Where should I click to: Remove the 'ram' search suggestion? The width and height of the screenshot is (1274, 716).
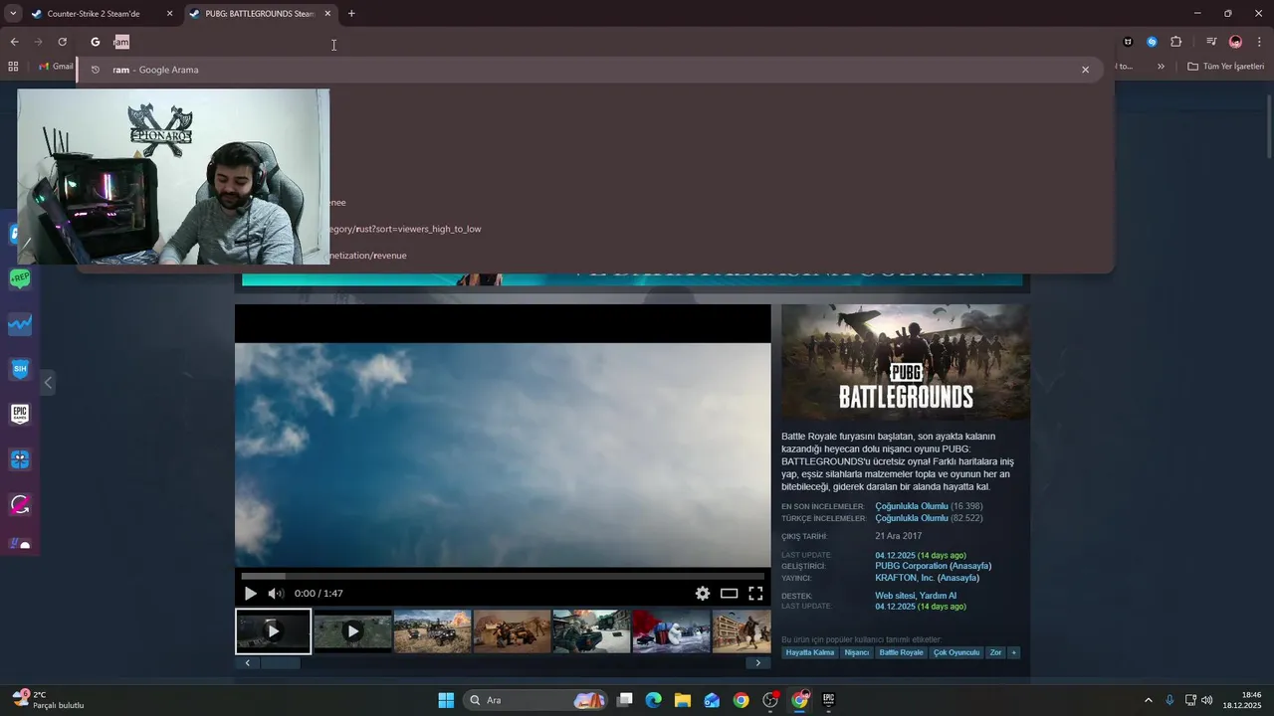[1085, 70]
